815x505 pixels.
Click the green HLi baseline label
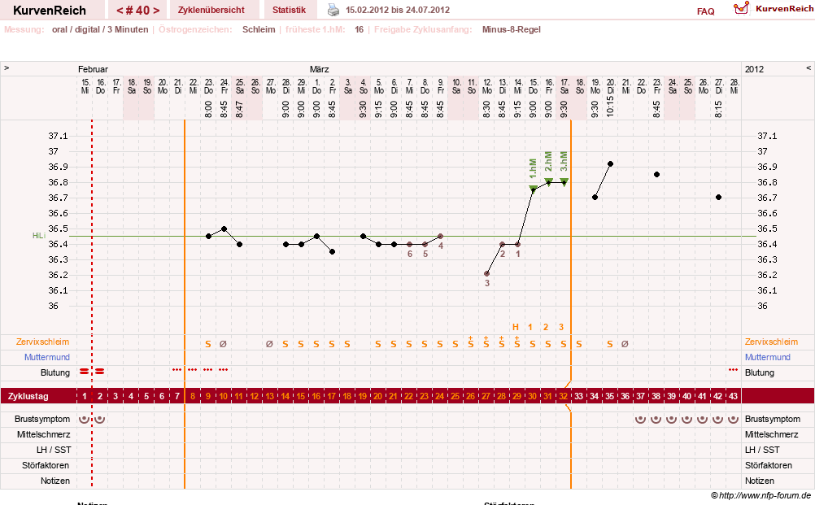click(39, 235)
